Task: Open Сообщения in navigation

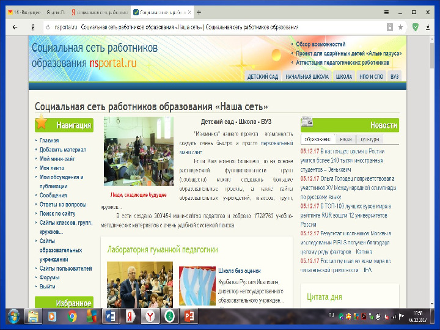Action: (53, 196)
